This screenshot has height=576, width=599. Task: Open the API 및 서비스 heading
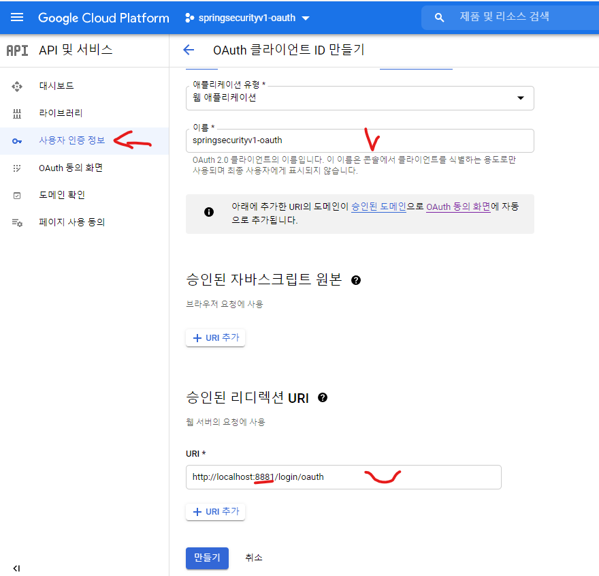coord(76,50)
